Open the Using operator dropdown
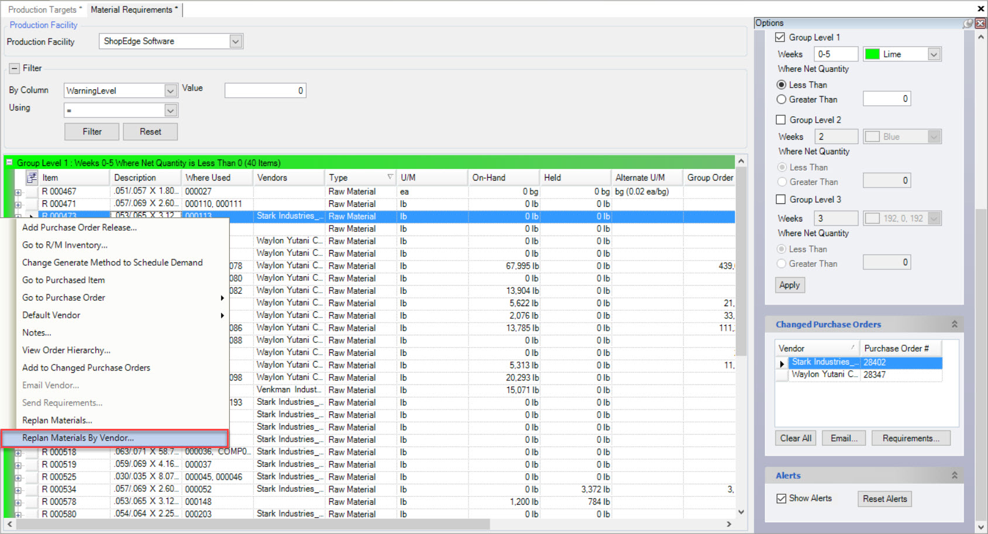The height and width of the screenshot is (534, 988). coord(170,110)
